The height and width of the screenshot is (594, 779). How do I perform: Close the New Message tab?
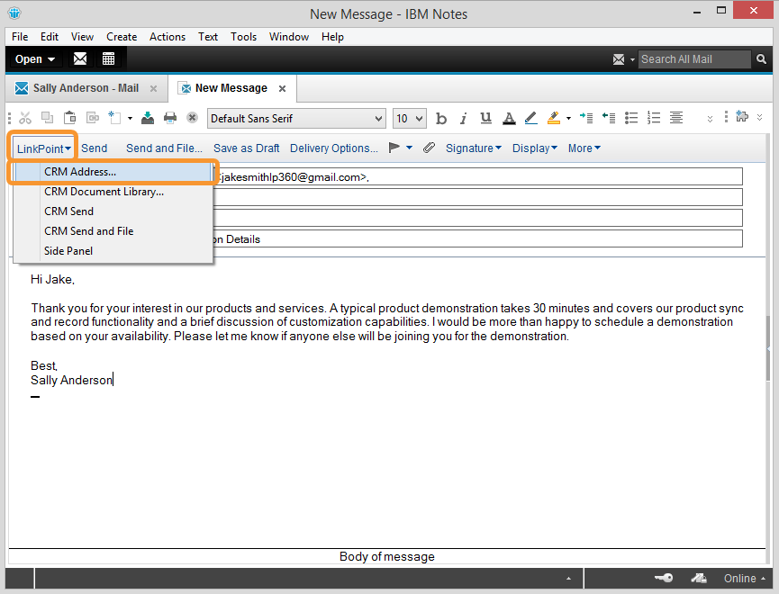click(282, 88)
